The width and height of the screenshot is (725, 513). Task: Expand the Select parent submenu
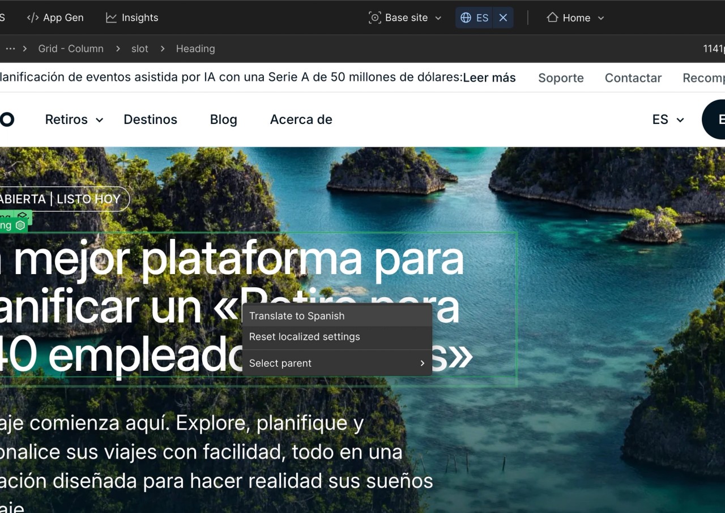(337, 363)
